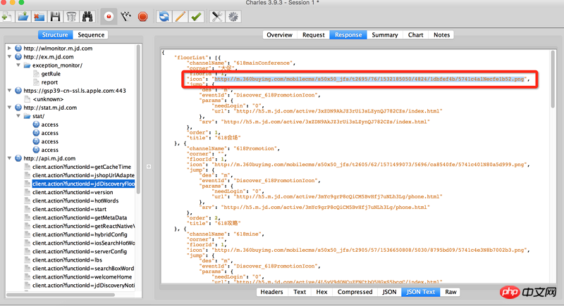Select the JSON Text view

pos(420,292)
